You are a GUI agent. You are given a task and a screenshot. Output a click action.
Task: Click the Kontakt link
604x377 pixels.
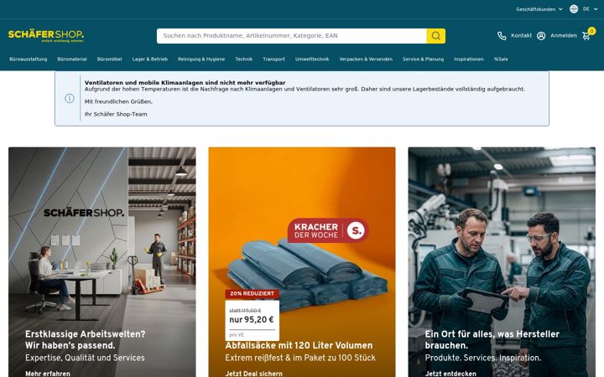[521, 36]
